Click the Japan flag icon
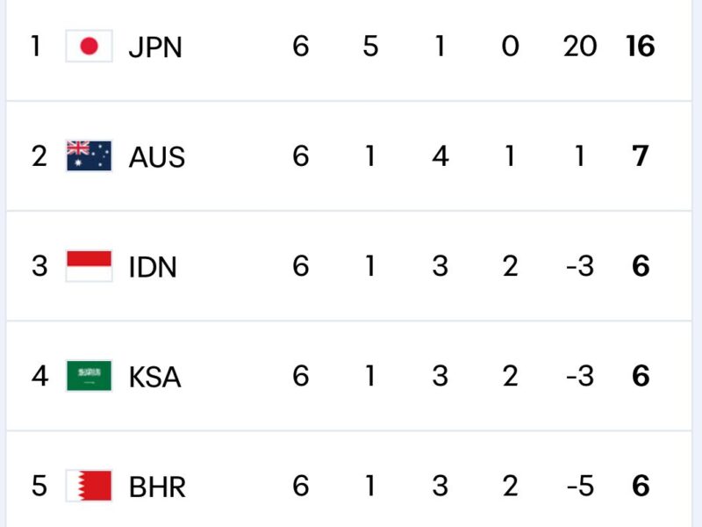The width and height of the screenshot is (702, 527). point(89,47)
